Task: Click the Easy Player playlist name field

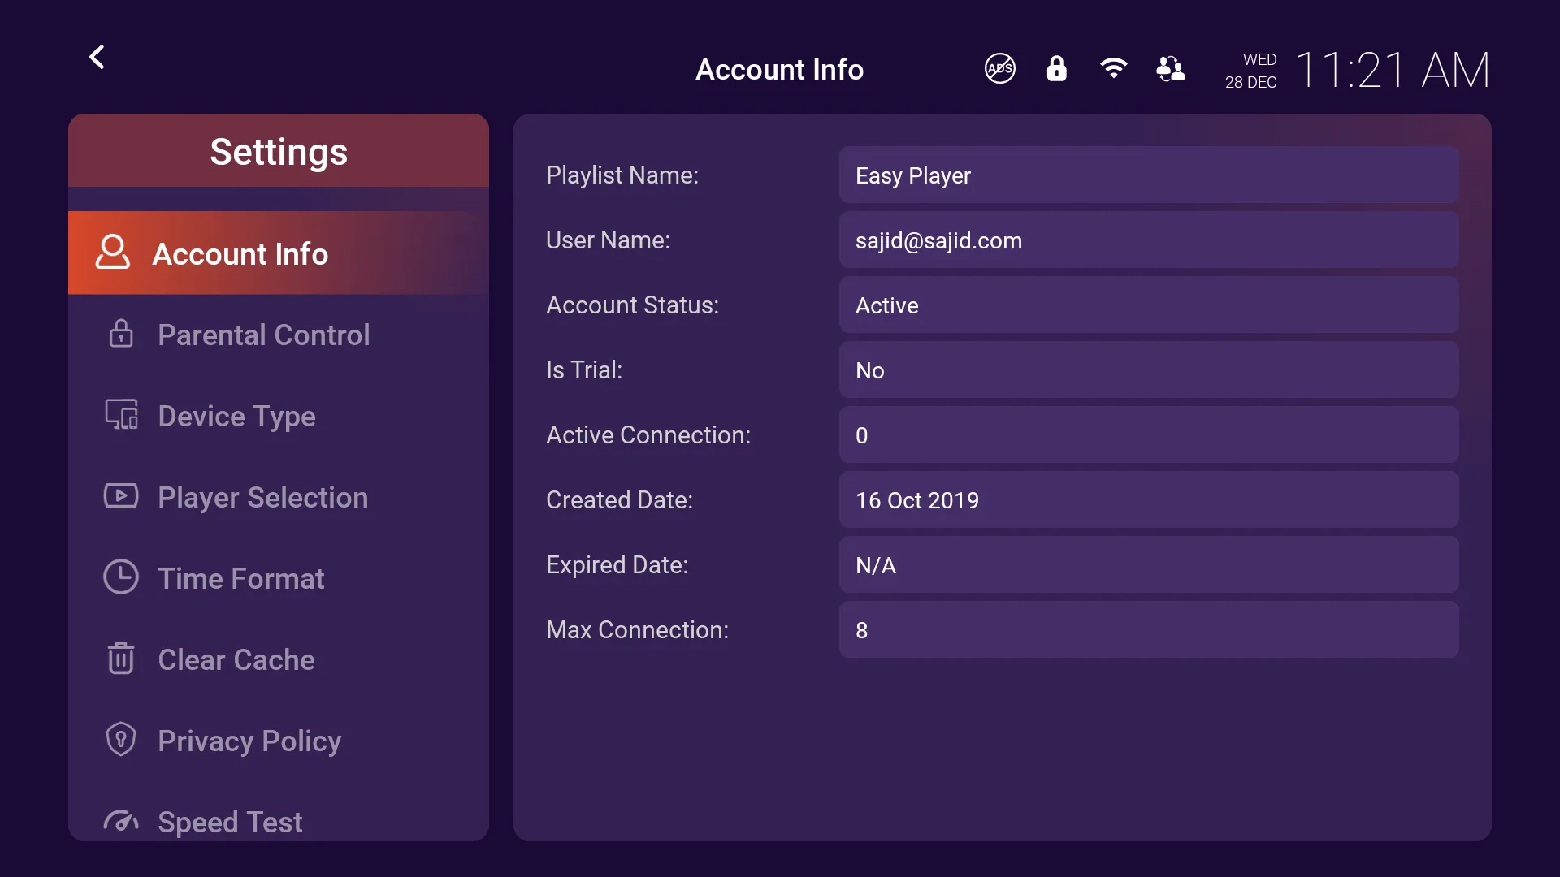Action: coord(1149,175)
